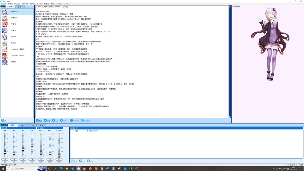This screenshot has width=304, height=171.
Task: Click the 抑揚 intonation value field
Action: tap(32, 159)
